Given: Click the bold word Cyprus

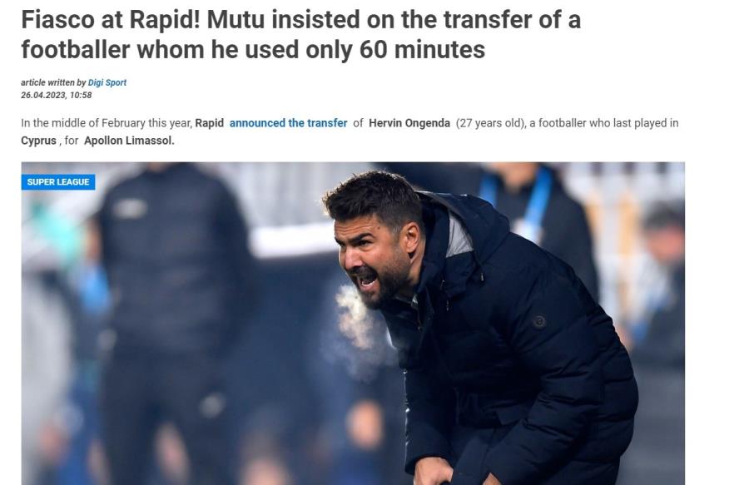Looking at the screenshot, I should click(38, 141).
